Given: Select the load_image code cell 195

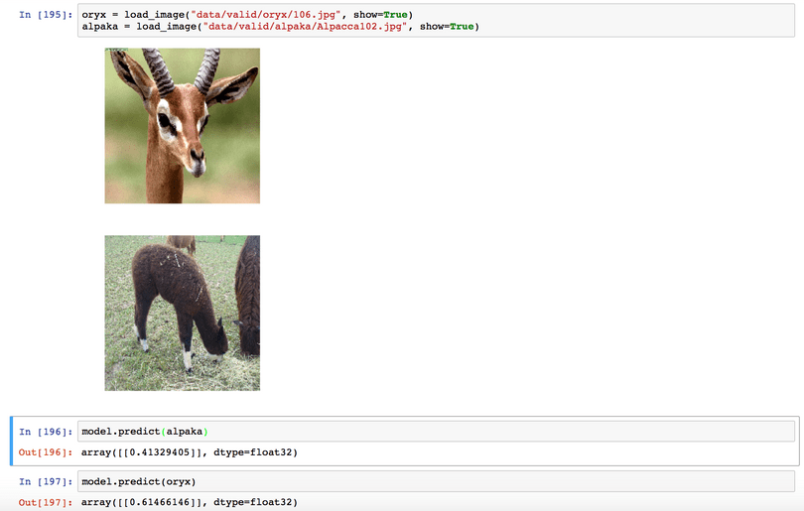Looking at the screenshot, I should click(x=436, y=21).
